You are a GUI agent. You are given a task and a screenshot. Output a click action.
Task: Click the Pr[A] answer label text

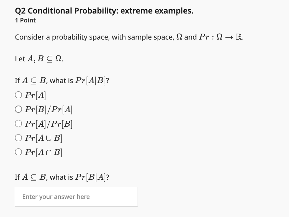(36, 95)
